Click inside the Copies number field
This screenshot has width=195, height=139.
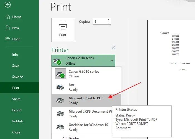coord(100,21)
